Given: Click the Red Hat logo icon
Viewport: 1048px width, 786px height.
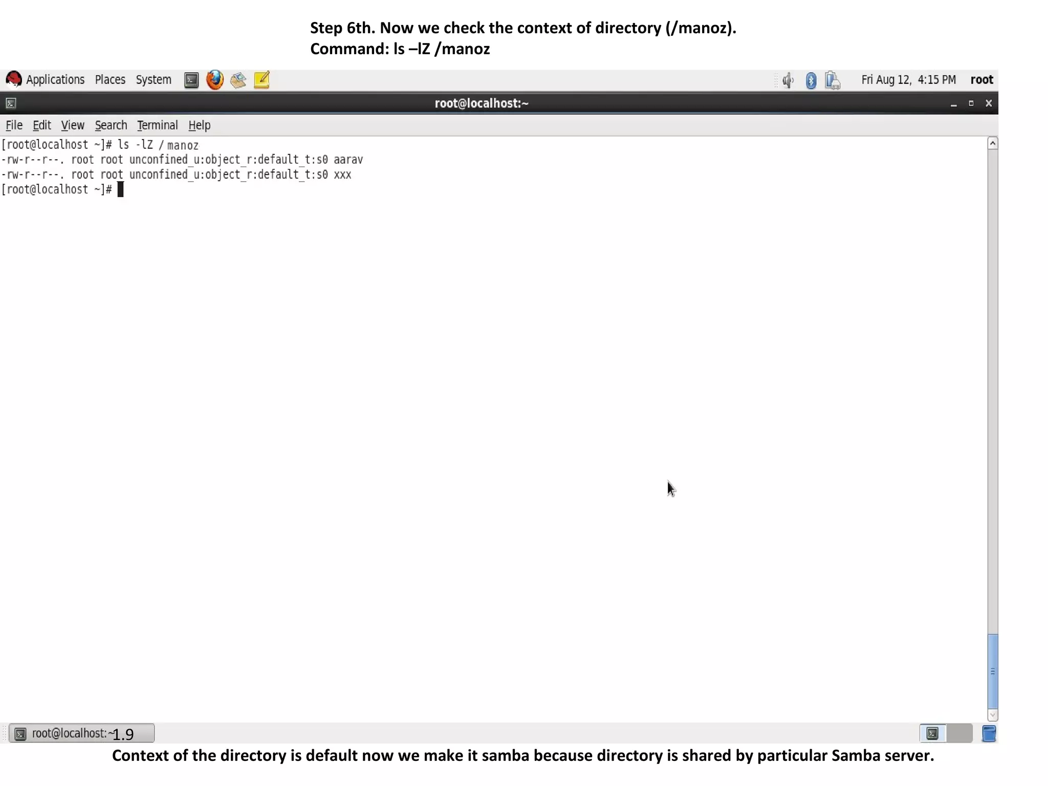Looking at the screenshot, I should pyautogui.click(x=13, y=79).
